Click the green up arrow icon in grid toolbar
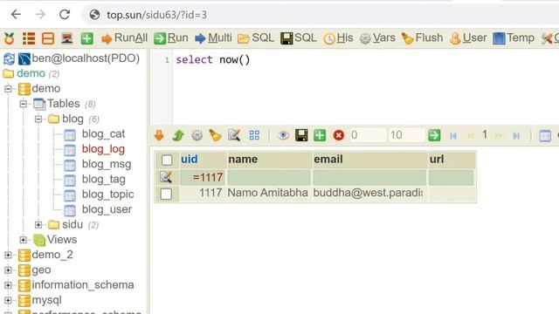The width and height of the screenshot is (559, 314). coord(178,135)
